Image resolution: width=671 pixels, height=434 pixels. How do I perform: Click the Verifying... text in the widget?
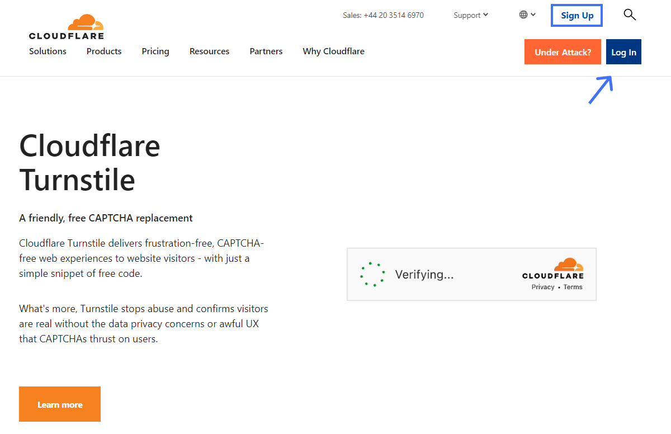(424, 275)
